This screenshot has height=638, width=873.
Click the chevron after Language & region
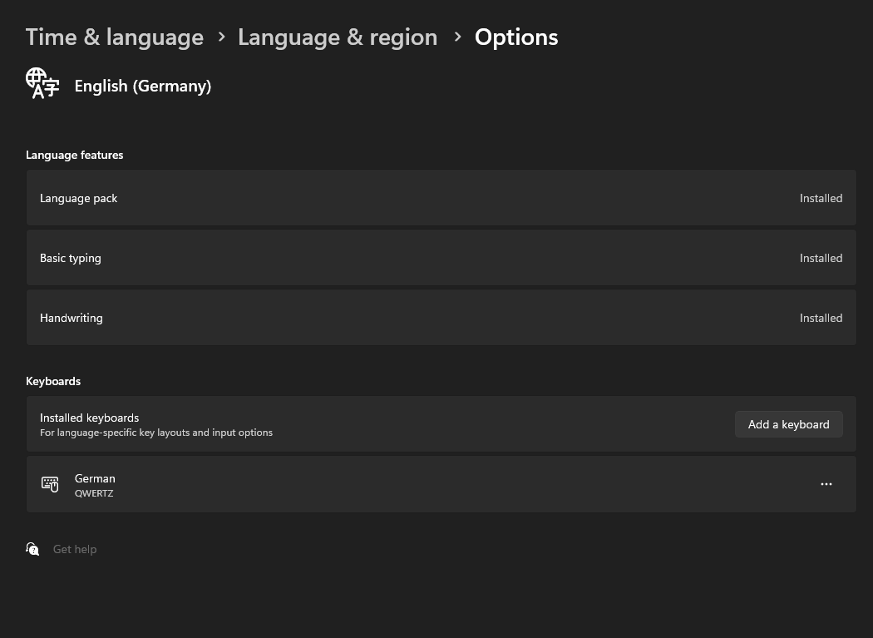pyautogui.click(x=457, y=37)
